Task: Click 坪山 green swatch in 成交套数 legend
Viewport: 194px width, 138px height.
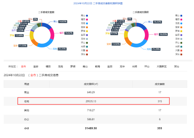Action: (87, 43)
